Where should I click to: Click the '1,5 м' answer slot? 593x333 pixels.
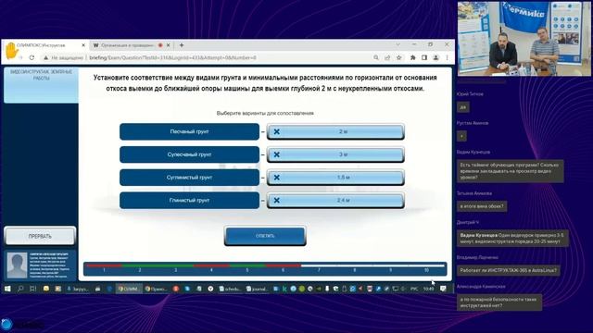(335, 178)
